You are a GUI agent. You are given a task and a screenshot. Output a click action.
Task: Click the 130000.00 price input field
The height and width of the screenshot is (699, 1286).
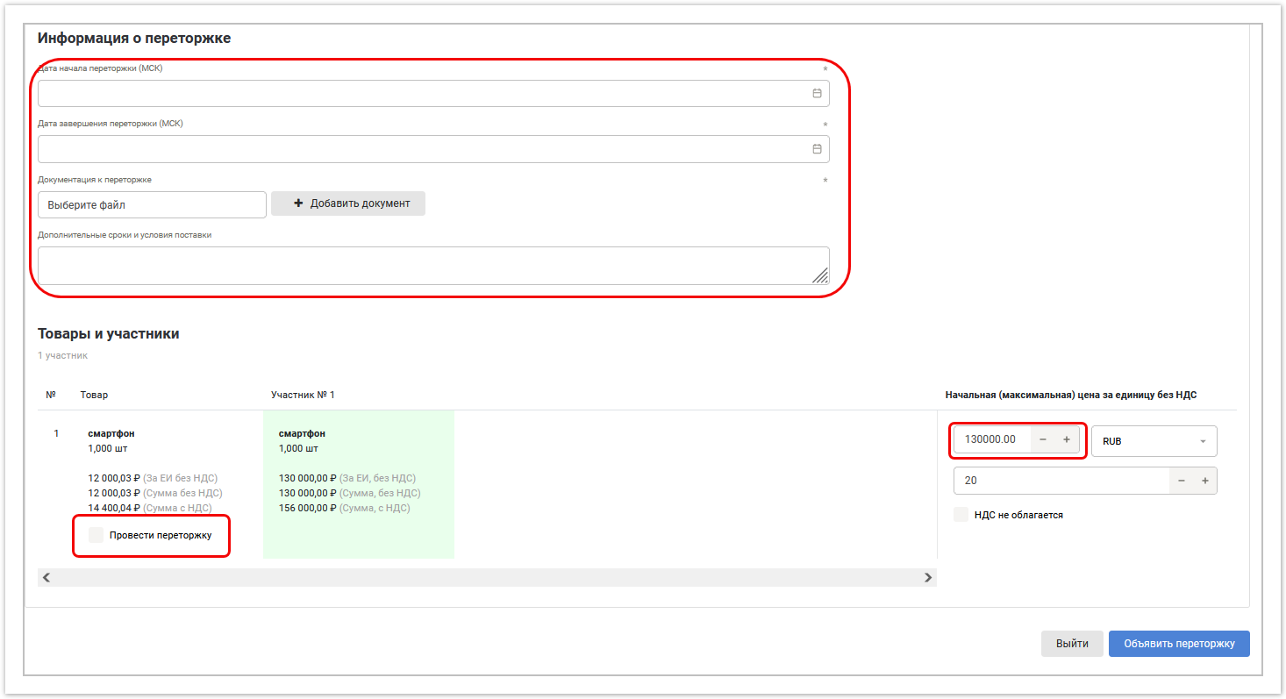[x=991, y=439]
